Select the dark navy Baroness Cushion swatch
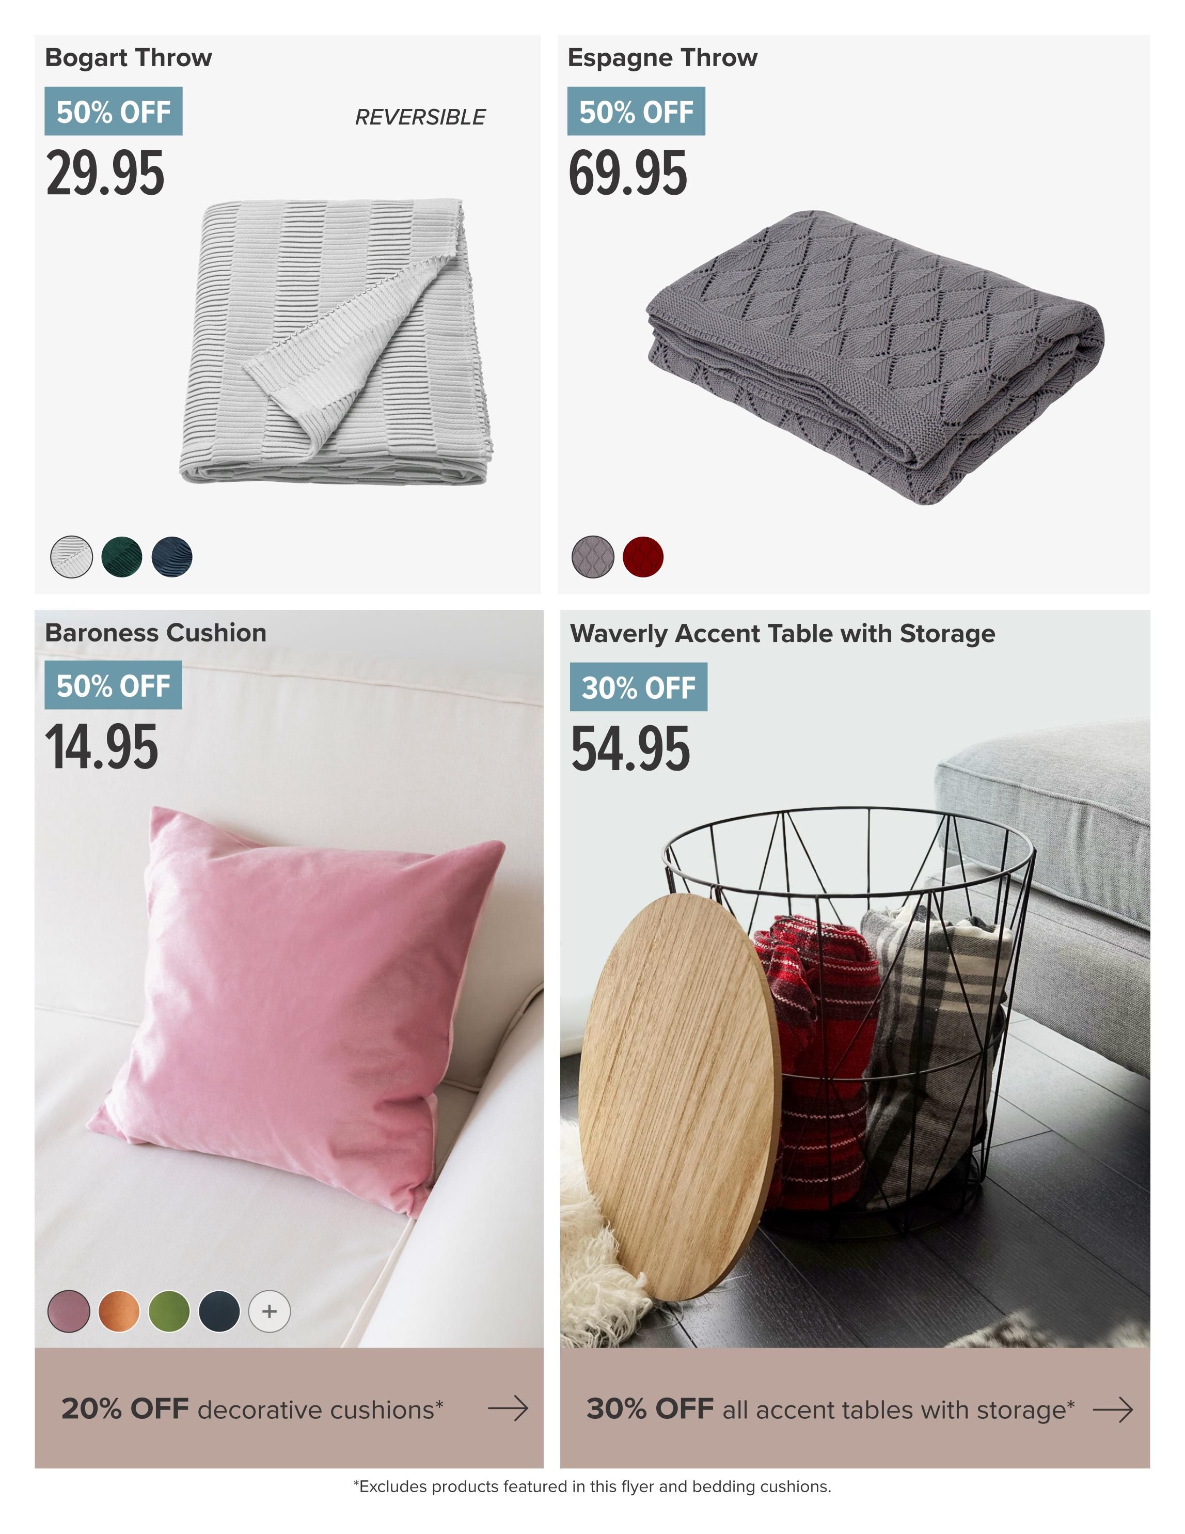This screenshot has height=1534, width=1185. 220,1311
